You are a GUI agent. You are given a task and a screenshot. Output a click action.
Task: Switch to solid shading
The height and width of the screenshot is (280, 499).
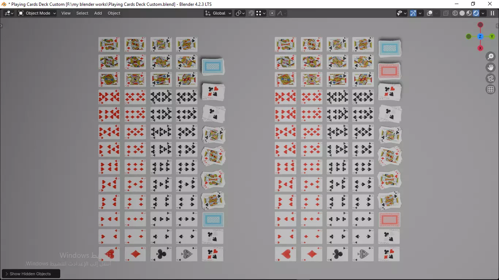tap(462, 13)
